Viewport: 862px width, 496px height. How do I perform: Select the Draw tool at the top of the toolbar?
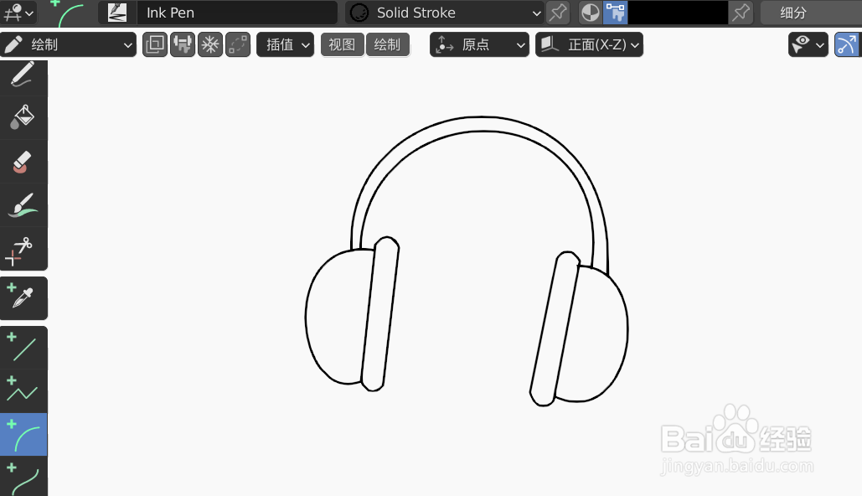(x=23, y=74)
